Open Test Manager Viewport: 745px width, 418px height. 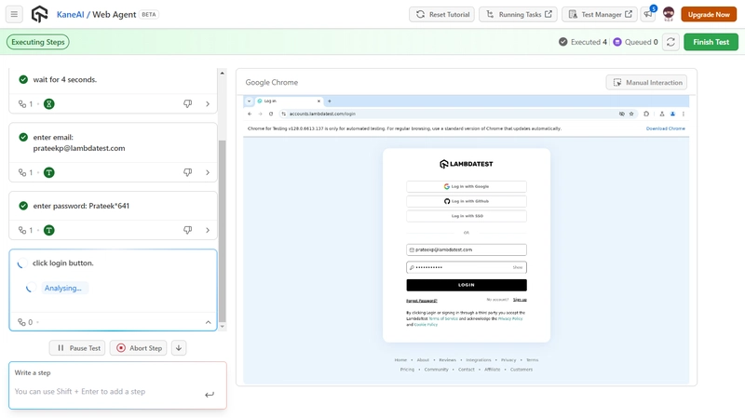(601, 14)
